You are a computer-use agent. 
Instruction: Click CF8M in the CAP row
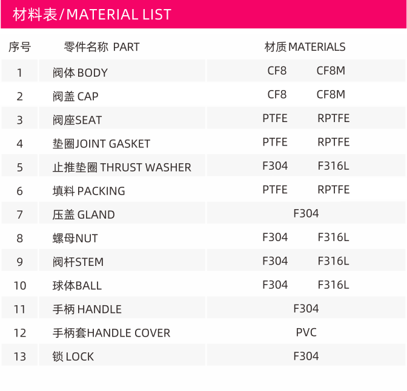tap(331, 94)
